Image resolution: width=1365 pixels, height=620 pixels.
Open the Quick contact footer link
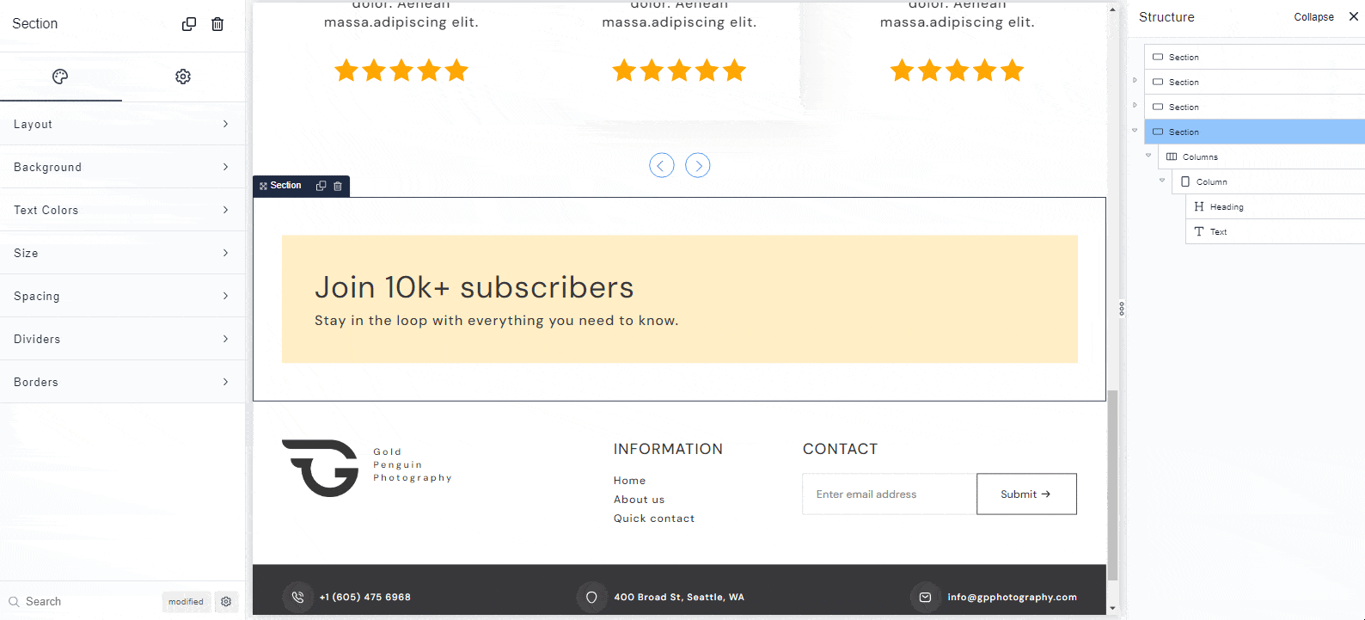(x=653, y=519)
